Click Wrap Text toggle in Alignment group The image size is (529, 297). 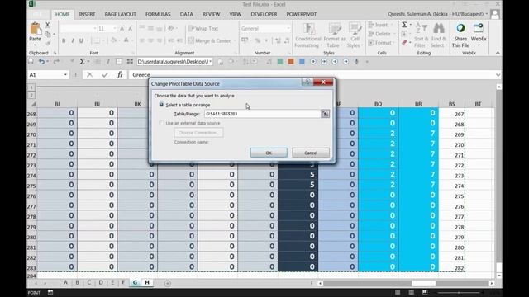pyautogui.click(x=203, y=29)
